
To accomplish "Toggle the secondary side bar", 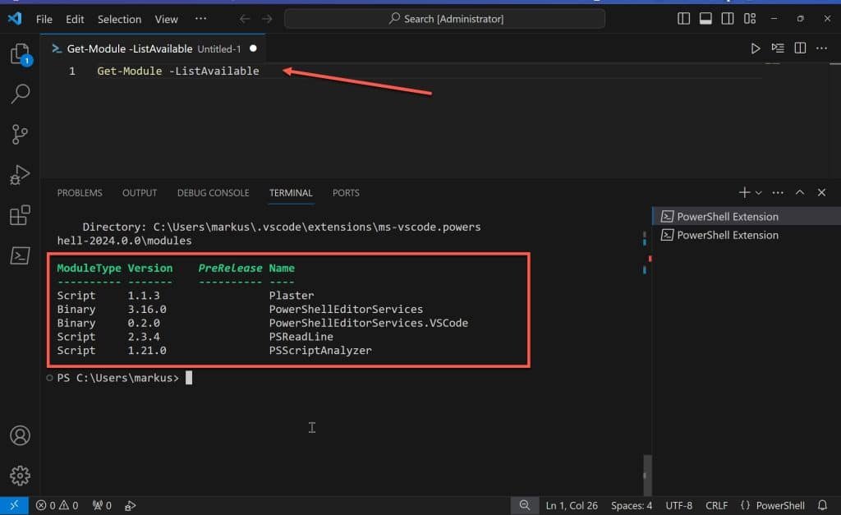I will (x=727, y=18).
